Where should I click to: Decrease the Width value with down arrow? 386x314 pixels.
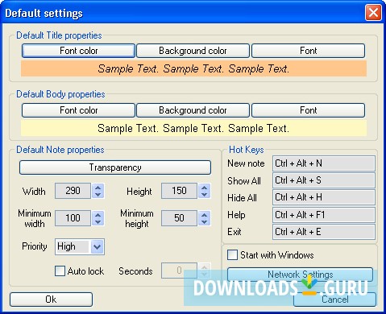point(98,195)
